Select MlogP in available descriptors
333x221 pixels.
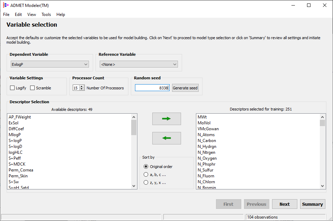tap(15, 135)
